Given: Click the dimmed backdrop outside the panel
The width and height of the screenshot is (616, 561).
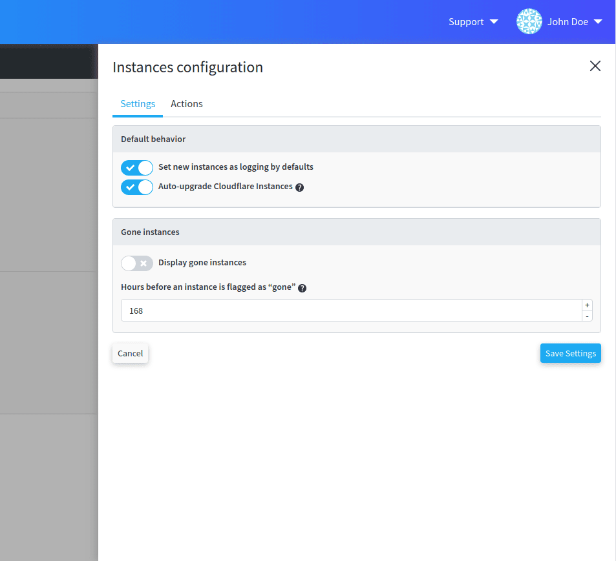Looking at the screenshot, I should click(48, 323).
